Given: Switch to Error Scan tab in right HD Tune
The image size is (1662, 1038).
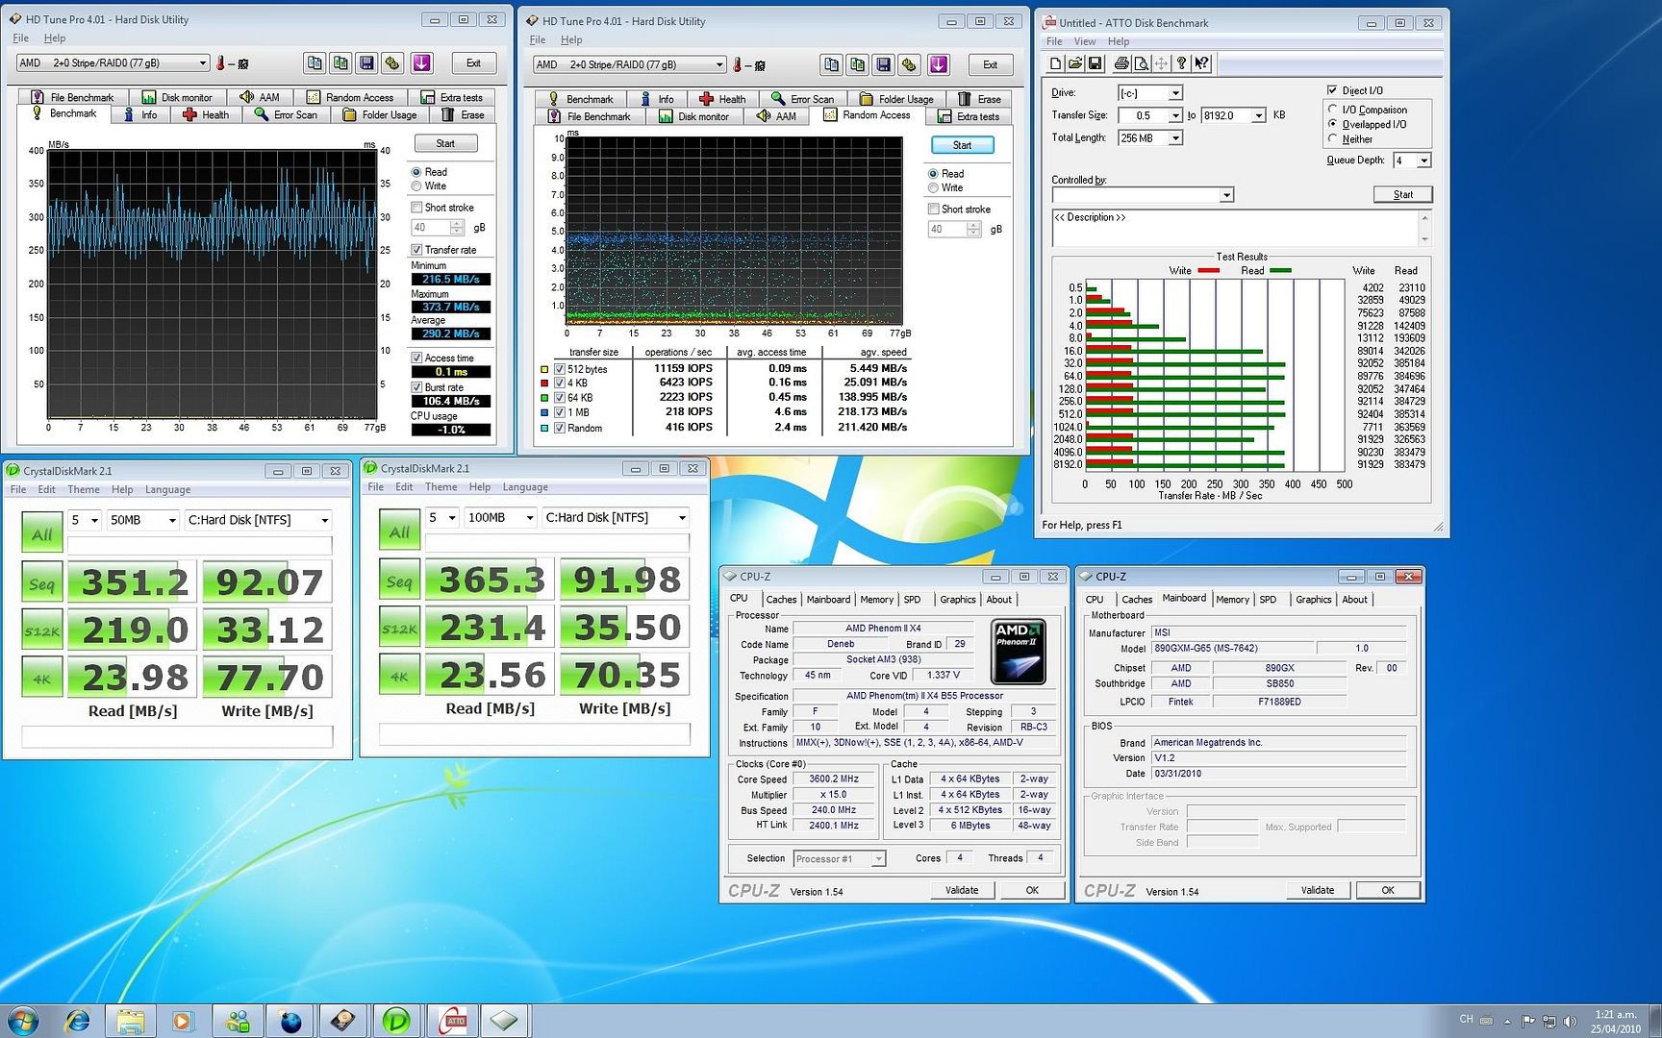Looking at the screenshot, I should point(803,99).
